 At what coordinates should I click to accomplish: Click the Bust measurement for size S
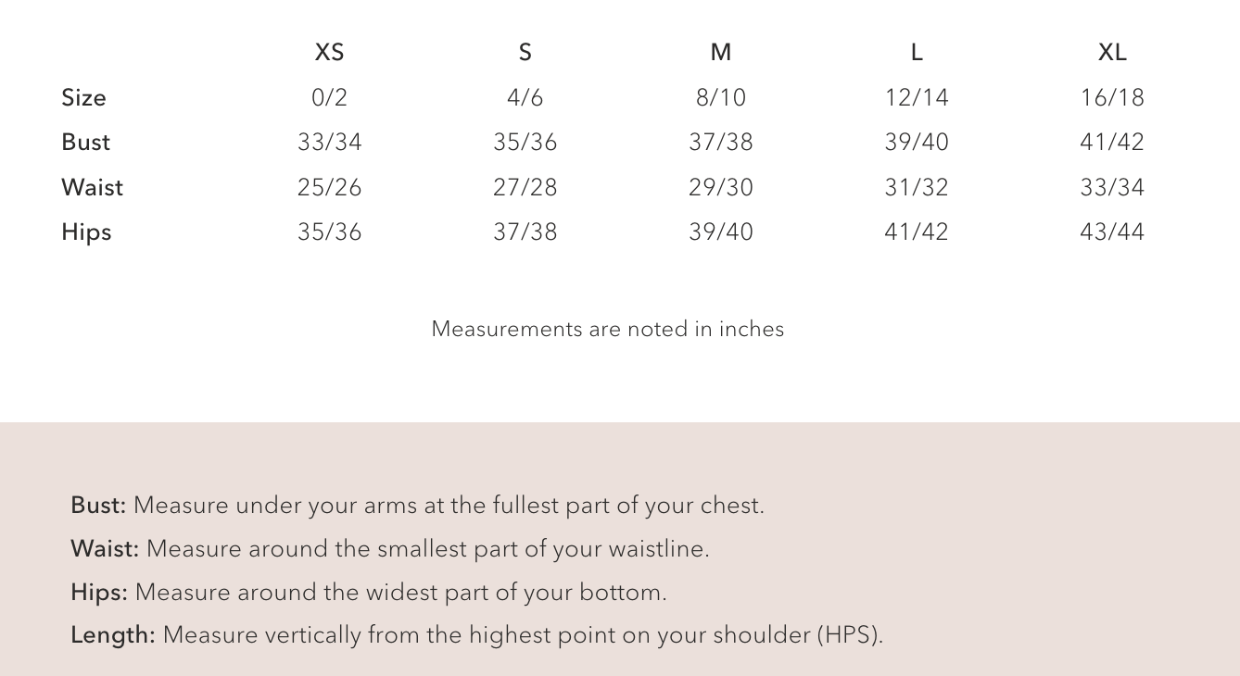coord(525,142)
